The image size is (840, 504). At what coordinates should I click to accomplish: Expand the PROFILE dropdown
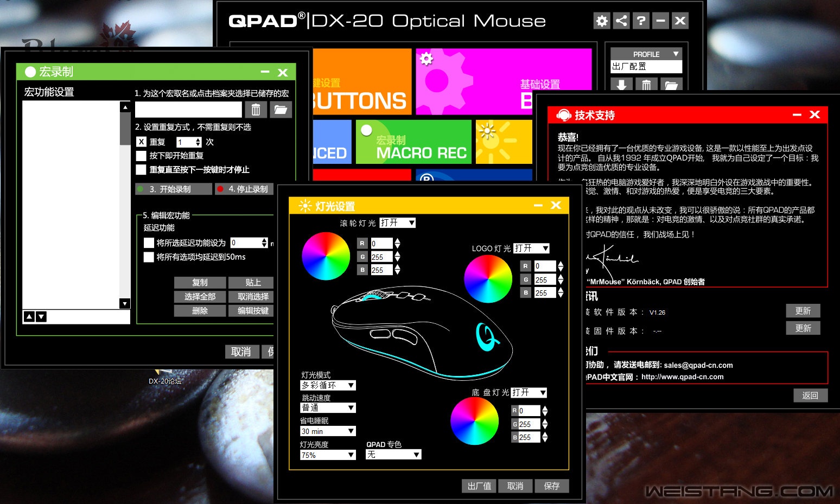point(646,54)
